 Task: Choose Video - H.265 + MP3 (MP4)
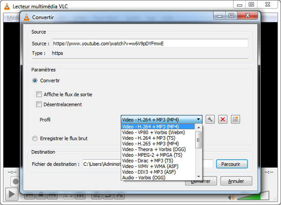pos(158,144)
